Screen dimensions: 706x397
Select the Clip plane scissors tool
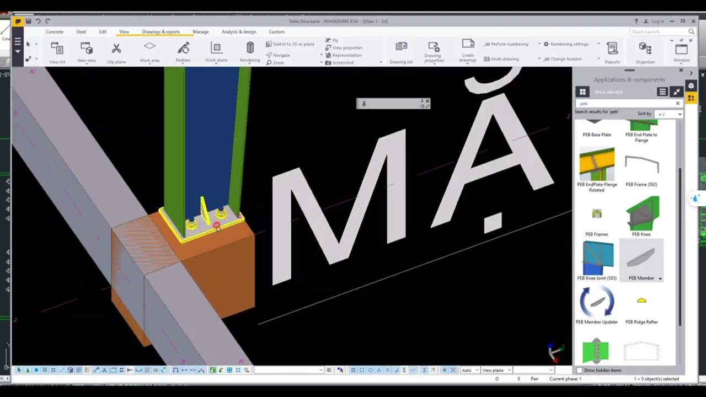(116, 50)
